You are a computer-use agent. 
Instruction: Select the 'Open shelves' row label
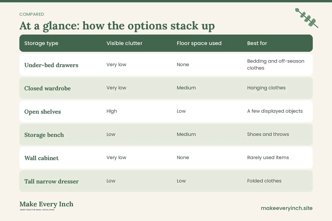[x=43, y=112]
